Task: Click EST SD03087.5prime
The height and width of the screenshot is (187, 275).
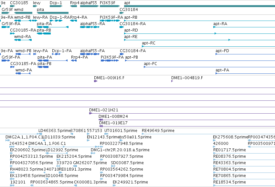Action: pos(127,163)
